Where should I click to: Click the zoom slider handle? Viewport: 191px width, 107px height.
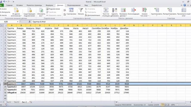(186, 105)
